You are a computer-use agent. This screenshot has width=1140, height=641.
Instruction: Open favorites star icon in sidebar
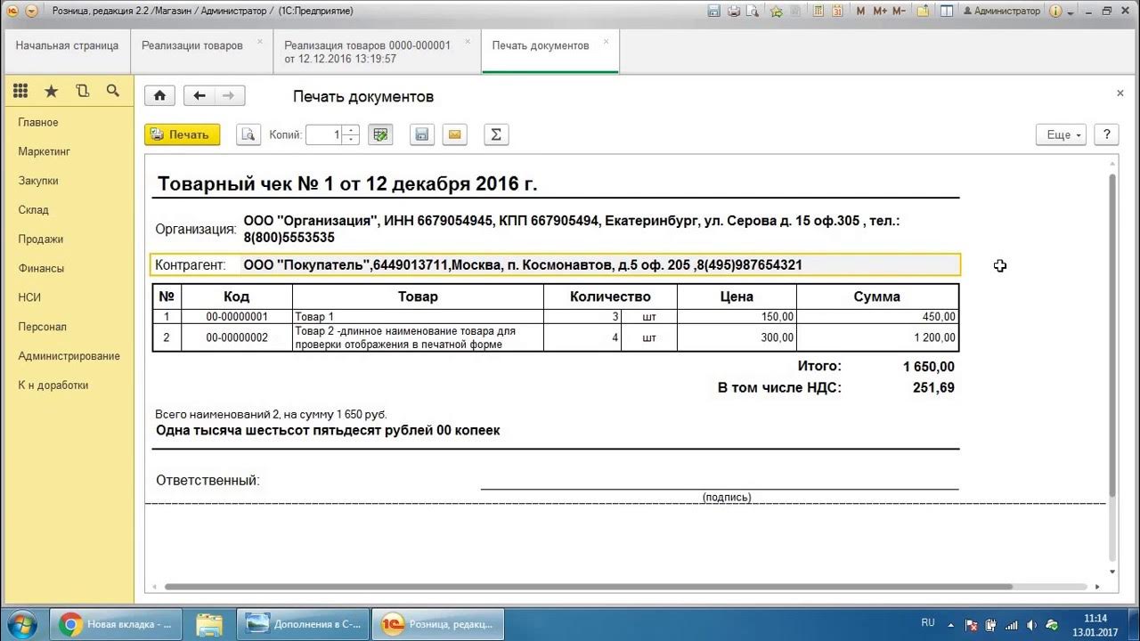click(x=52, y=91)
